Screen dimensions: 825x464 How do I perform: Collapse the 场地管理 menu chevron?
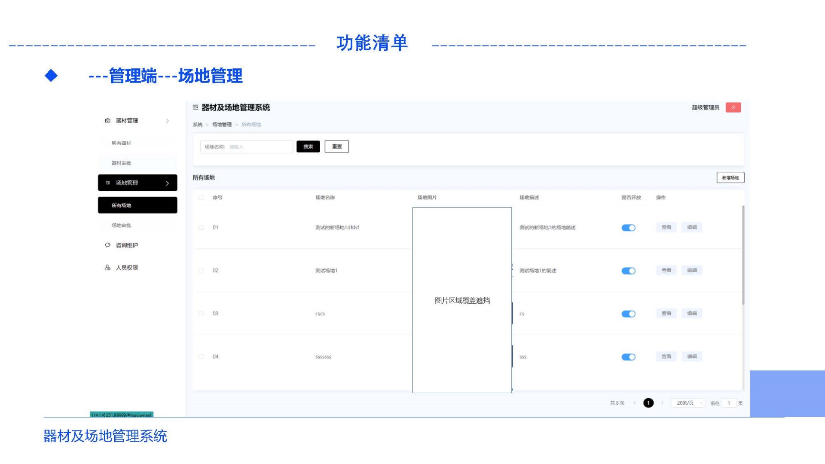[x=168, y=183]
